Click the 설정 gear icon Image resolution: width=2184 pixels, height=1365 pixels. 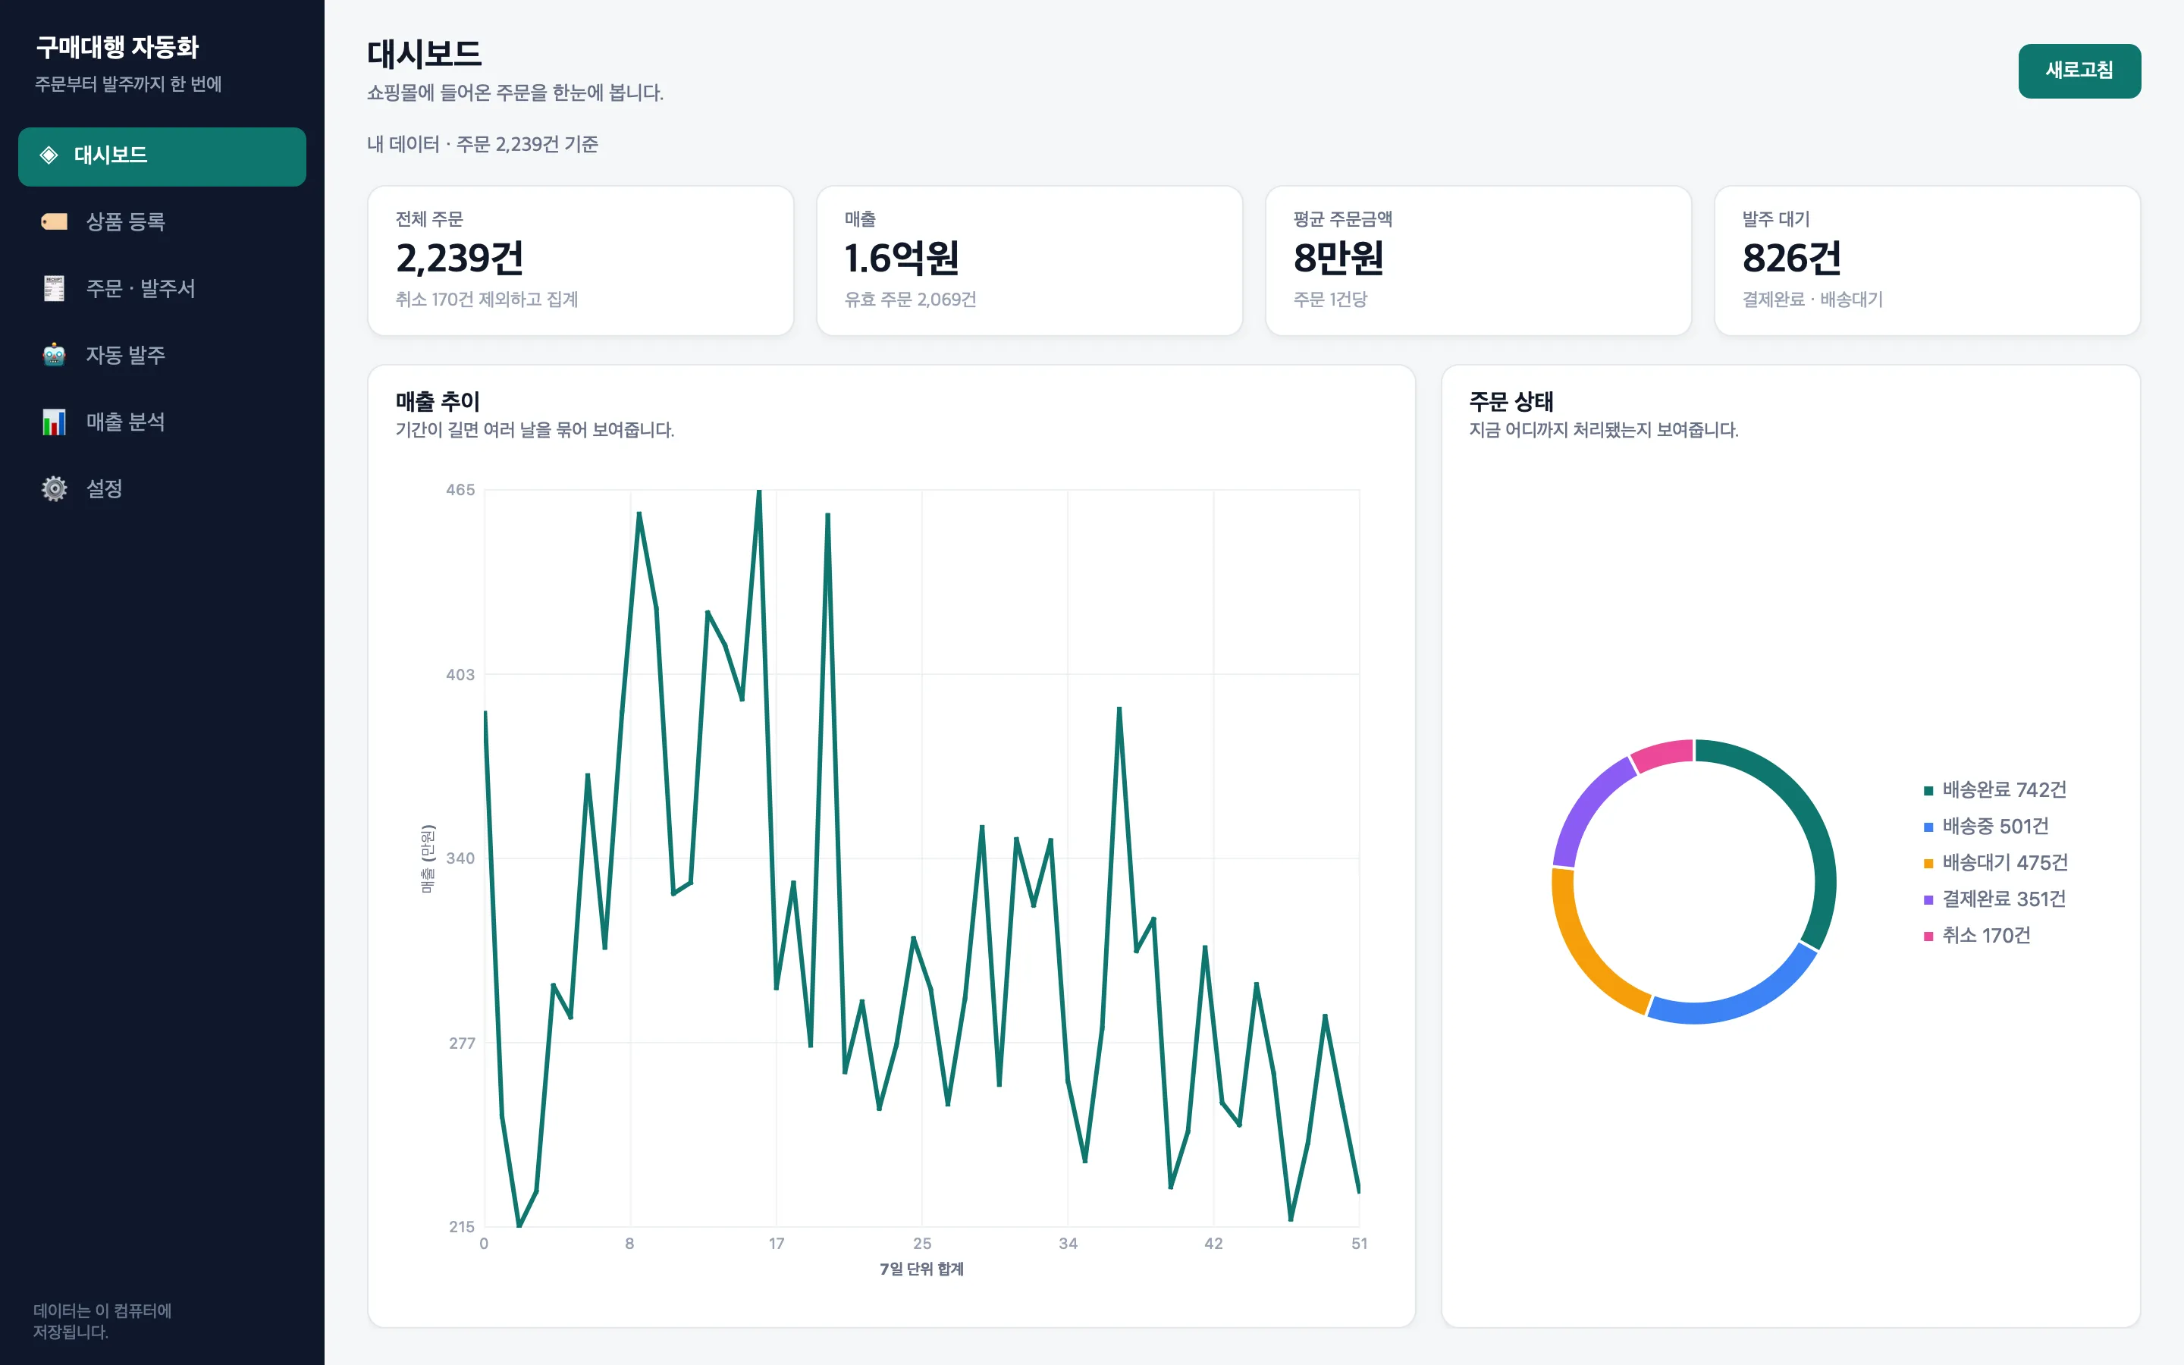(54, 489)
